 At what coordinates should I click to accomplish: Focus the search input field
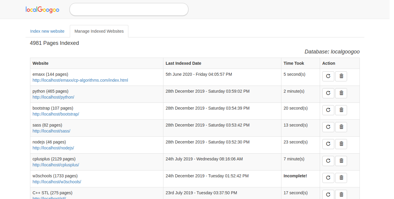pyautogui.click(x=129, y=10)
